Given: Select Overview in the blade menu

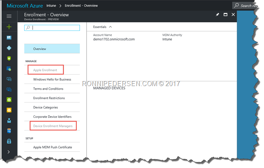Looking at the screenshot, I should pyautogui.click(x=52, y=49).
